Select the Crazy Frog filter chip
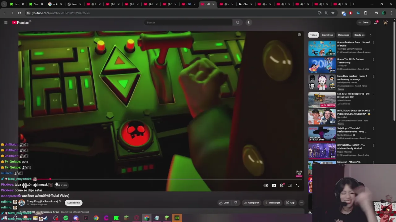 tap(327, 35)
